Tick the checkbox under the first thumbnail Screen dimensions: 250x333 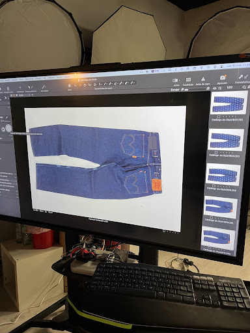[x=219, y=116]
